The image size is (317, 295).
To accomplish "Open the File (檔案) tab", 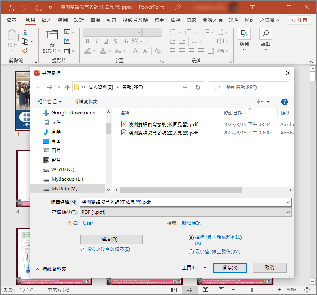I will (x=11, y=20).
